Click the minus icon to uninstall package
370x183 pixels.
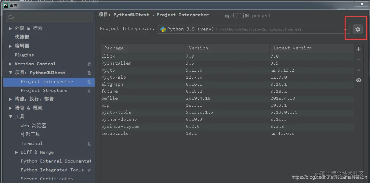[x=359, y=59]
